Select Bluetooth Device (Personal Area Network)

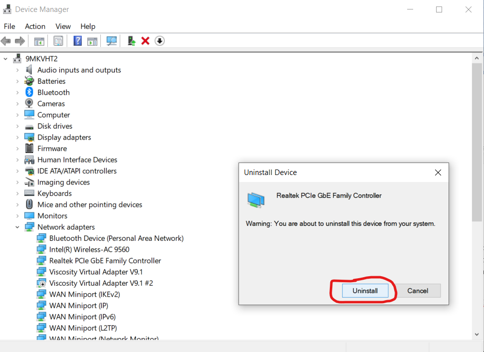coord(116,238)
